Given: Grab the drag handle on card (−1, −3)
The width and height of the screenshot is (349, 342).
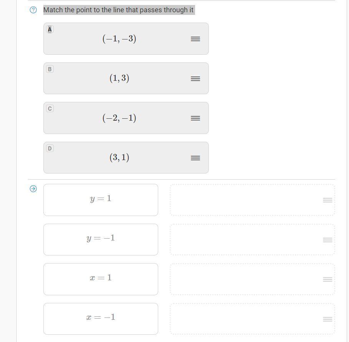Looking at the screenshot, I should point(195,39).
